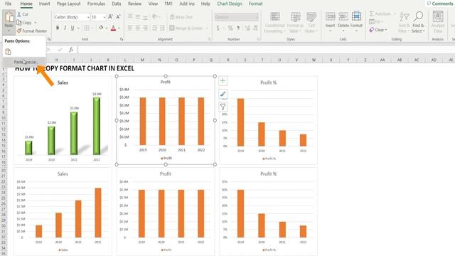Viewport: 455px width, 256px height.
Task: Apply percent style format
Action: [230, 28]
